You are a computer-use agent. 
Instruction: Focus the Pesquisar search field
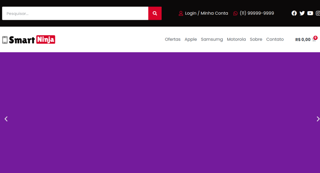click(x=75, y=13)
